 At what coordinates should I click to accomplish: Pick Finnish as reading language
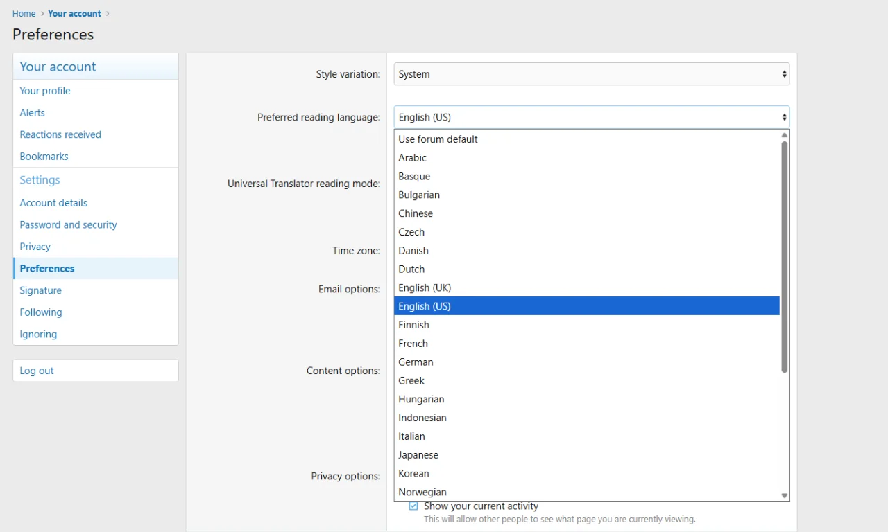tap(587, 325)
